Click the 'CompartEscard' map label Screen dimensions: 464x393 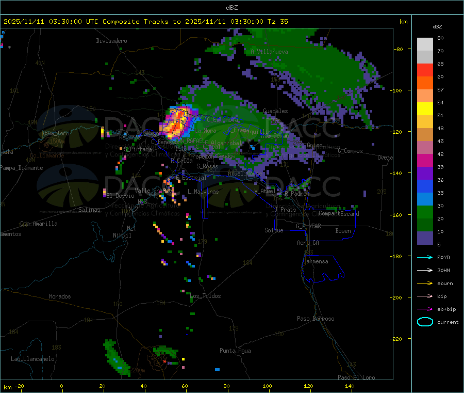(x=339, y=213)
